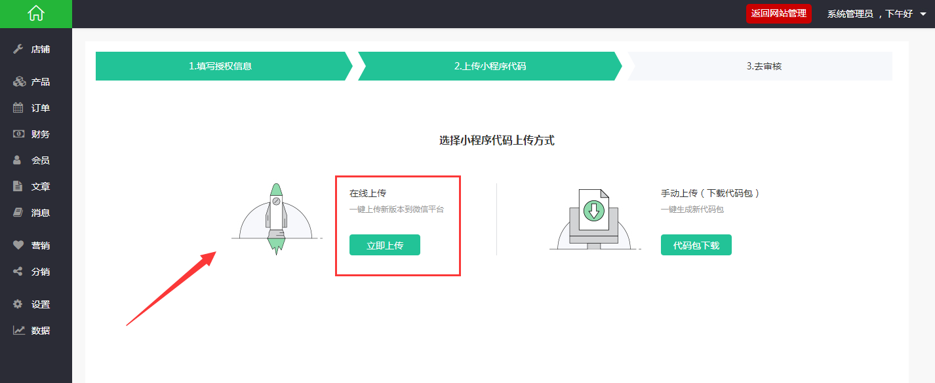Click the calendar icon beside 订单
Image resolution: width=935 pixels, height=383 pixels.
pyautogui.click(x=18, y=108)
